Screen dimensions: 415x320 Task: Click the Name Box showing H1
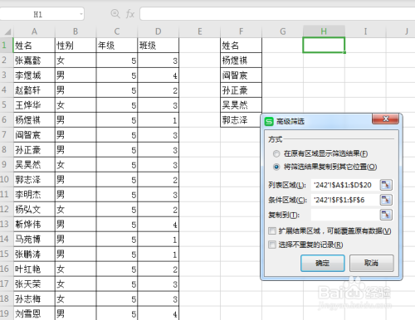(x=39, y=14)
